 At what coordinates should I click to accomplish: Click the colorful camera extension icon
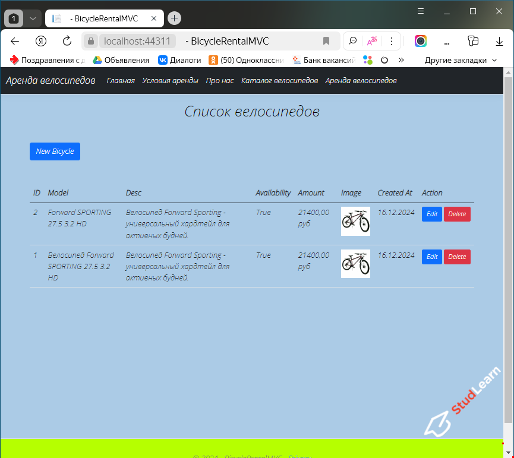coord(421,42)
